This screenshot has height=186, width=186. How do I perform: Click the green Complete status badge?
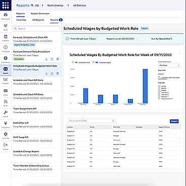19,59
